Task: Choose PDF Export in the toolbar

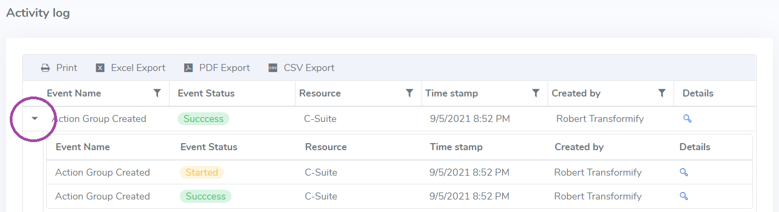Action: pyautogui.click(x=224, y=68)
